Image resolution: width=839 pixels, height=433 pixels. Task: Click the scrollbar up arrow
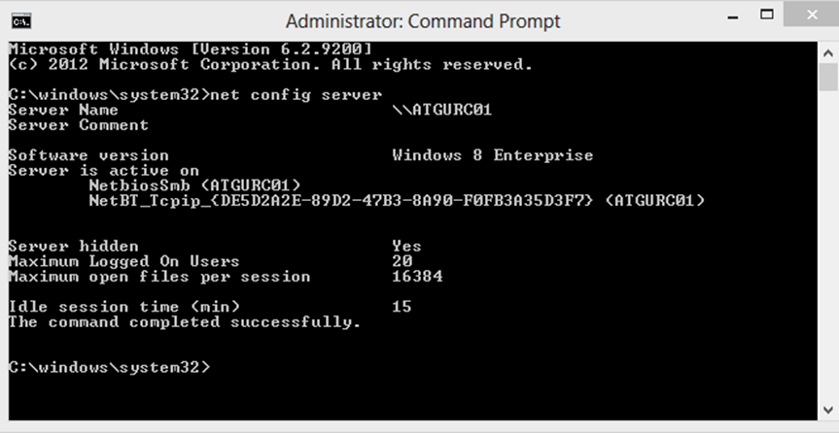pos(828,53)
